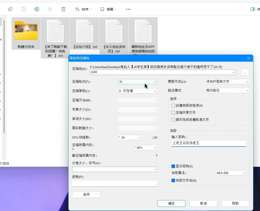The height and width of the screenshot is (211, 260).
Task: Open the three-dot more options menu
Action: click(x=128, y=9)
